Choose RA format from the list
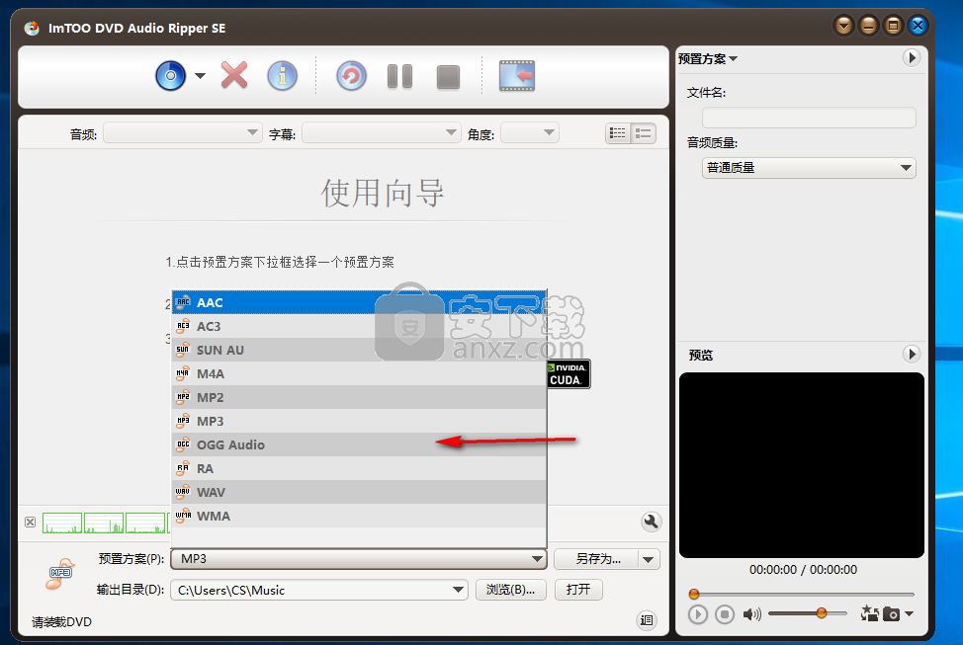Screen dimensions: 963x645 point(359,469)
